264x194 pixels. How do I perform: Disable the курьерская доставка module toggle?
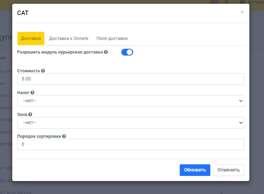point(127,52)
